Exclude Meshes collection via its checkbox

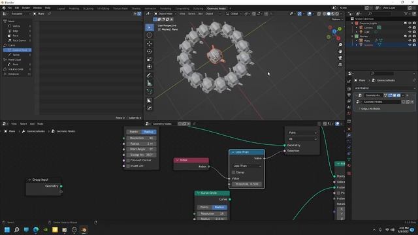coord(406,37)
